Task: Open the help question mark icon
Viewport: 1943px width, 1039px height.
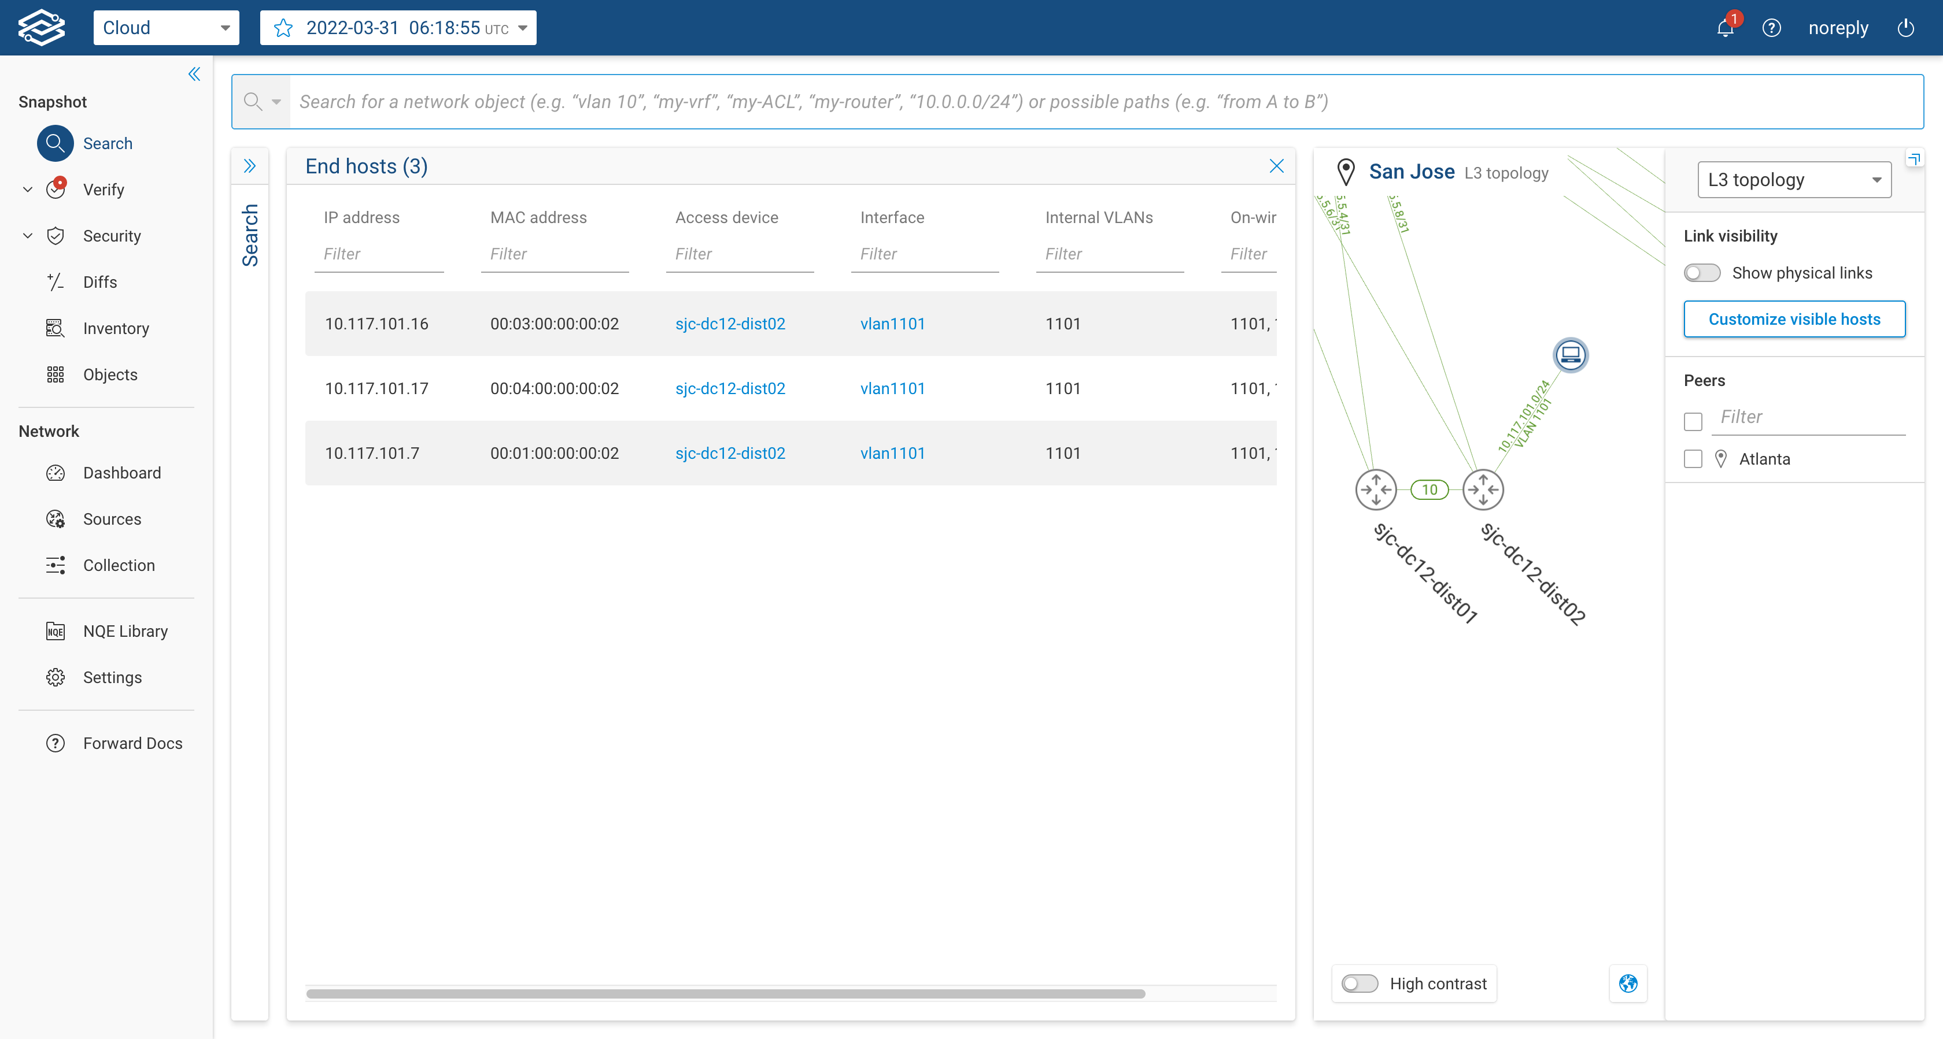Action: [1771, 28]
